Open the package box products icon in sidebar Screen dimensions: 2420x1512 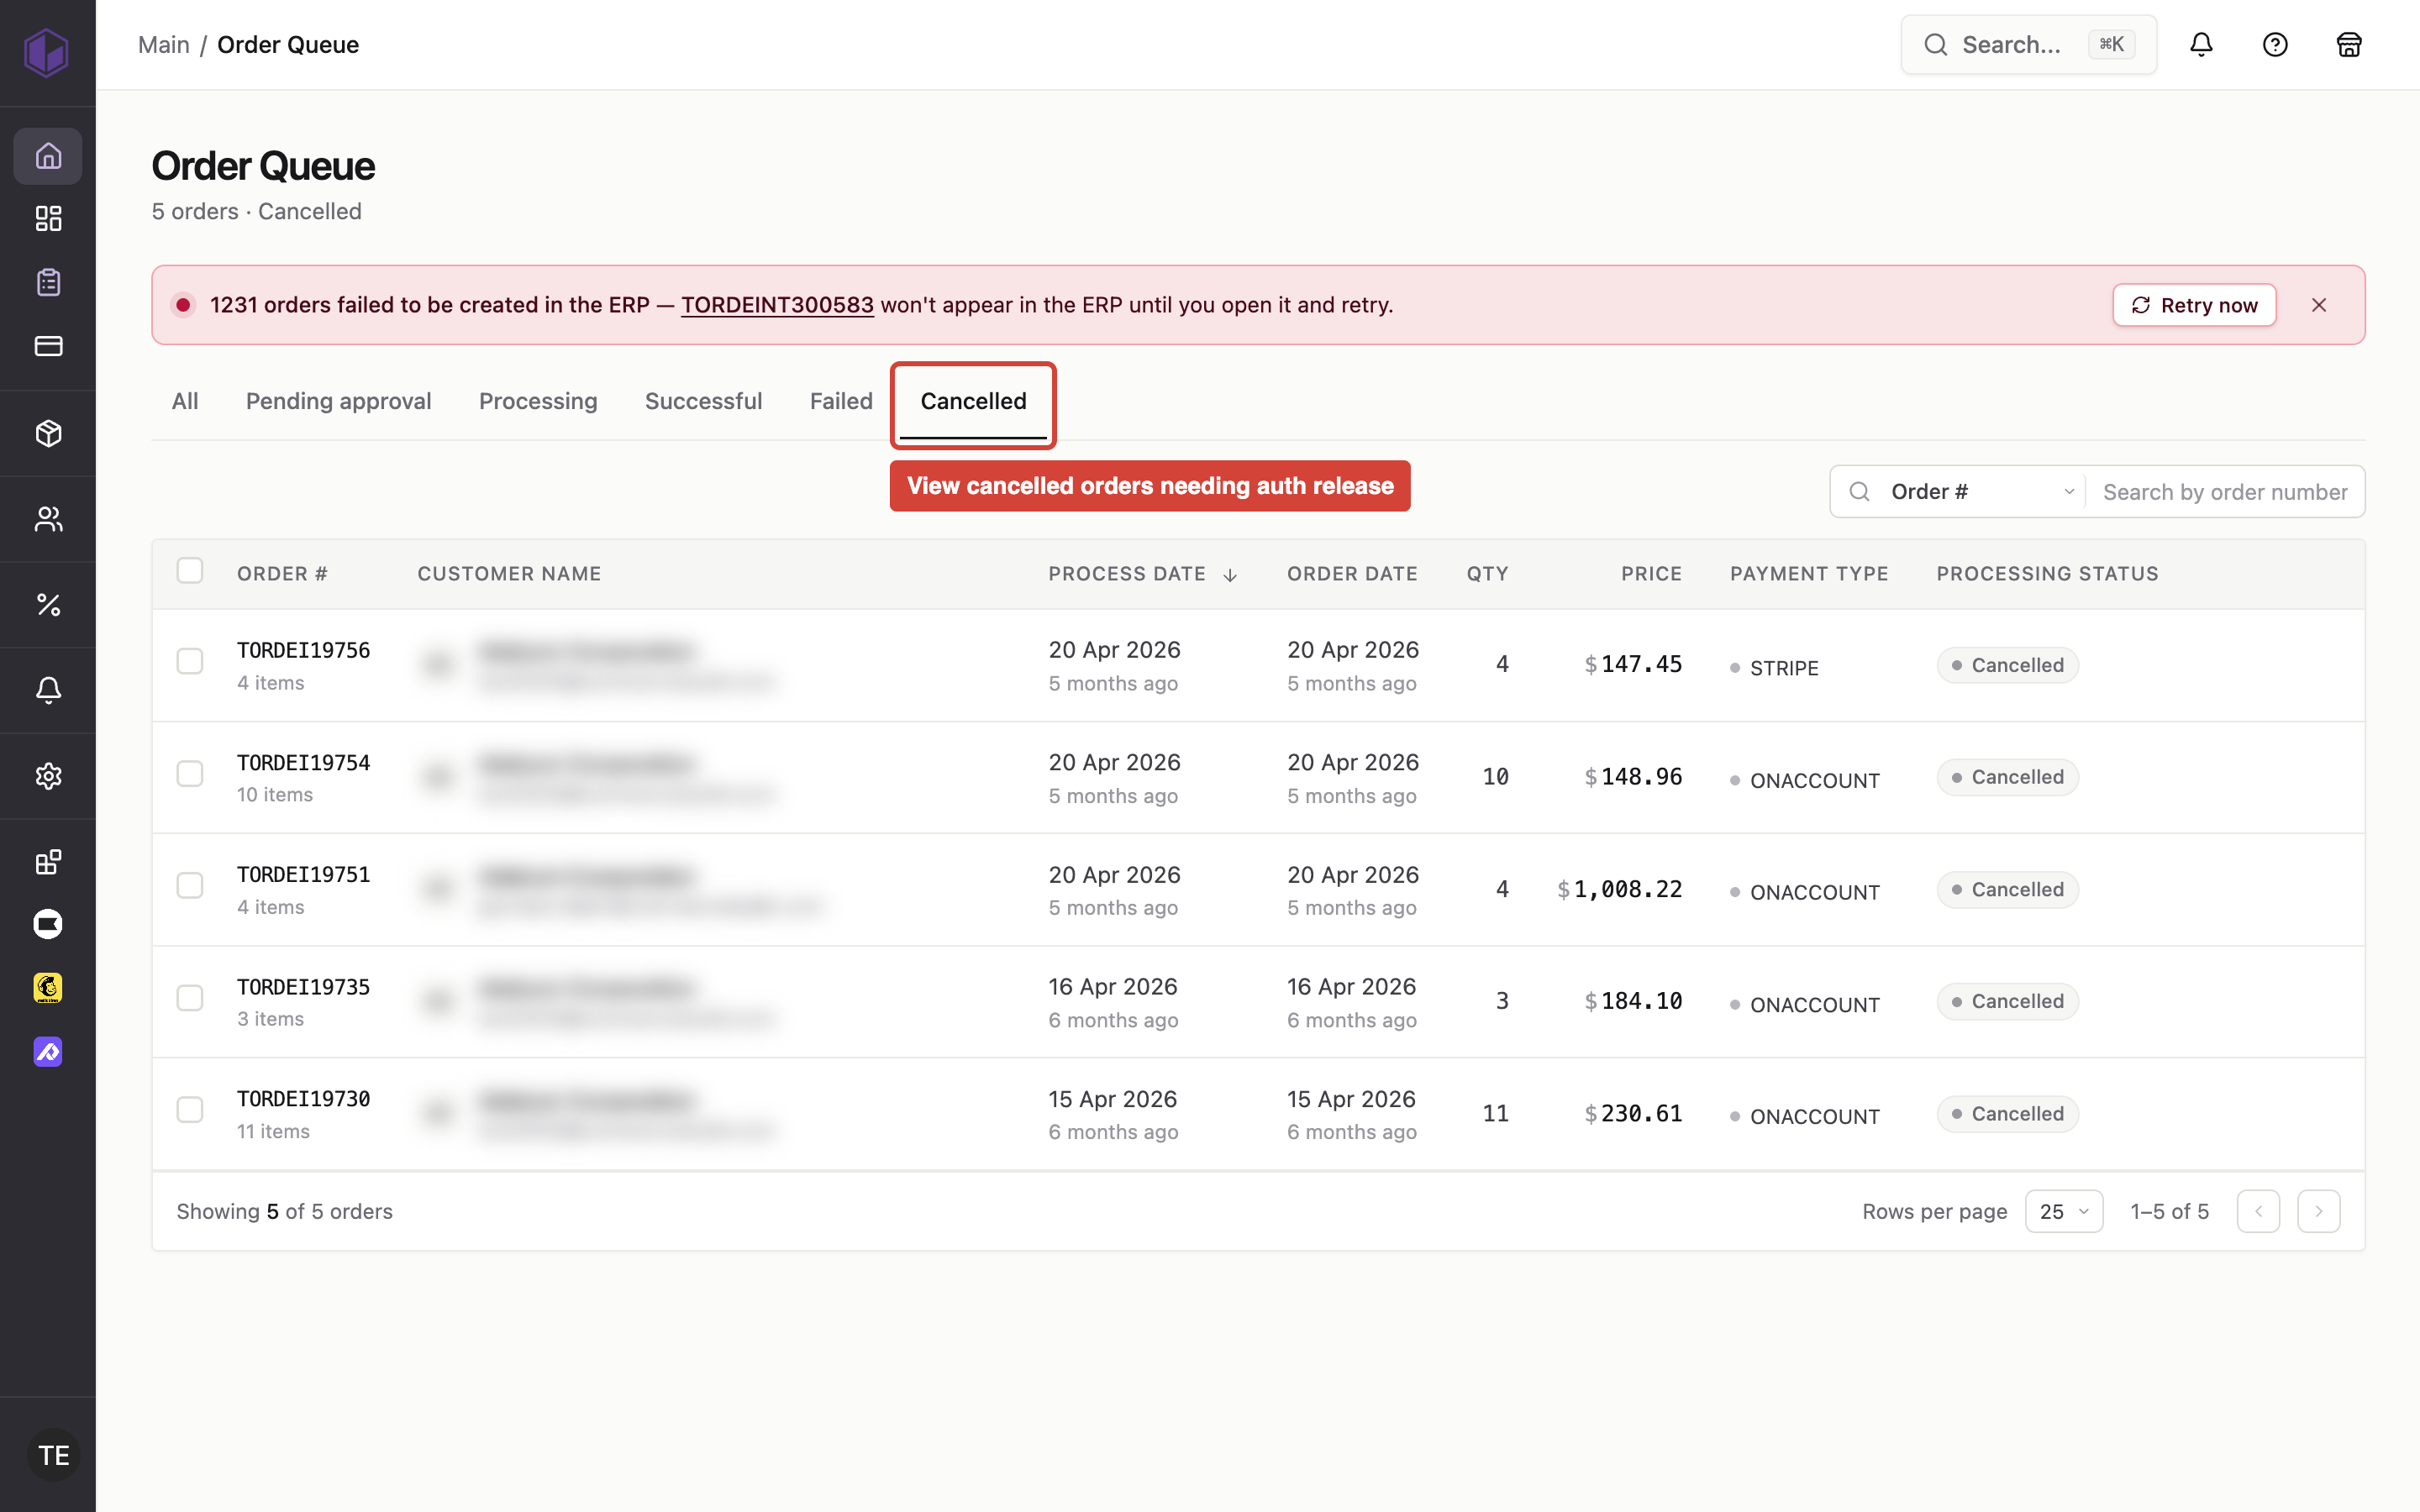tap(48, 433)
